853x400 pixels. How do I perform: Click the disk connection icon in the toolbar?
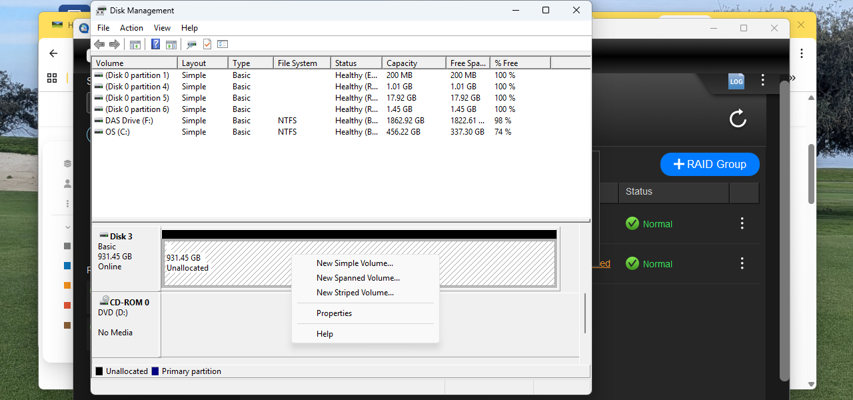(191, 45)
